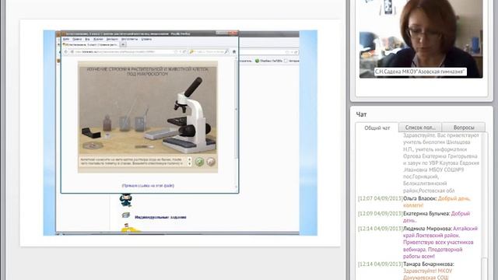Open the Закладки menu in Firefox

[x=112, y=39]
